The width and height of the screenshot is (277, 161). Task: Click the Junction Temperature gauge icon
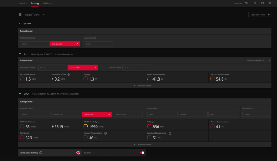point(149,138)
